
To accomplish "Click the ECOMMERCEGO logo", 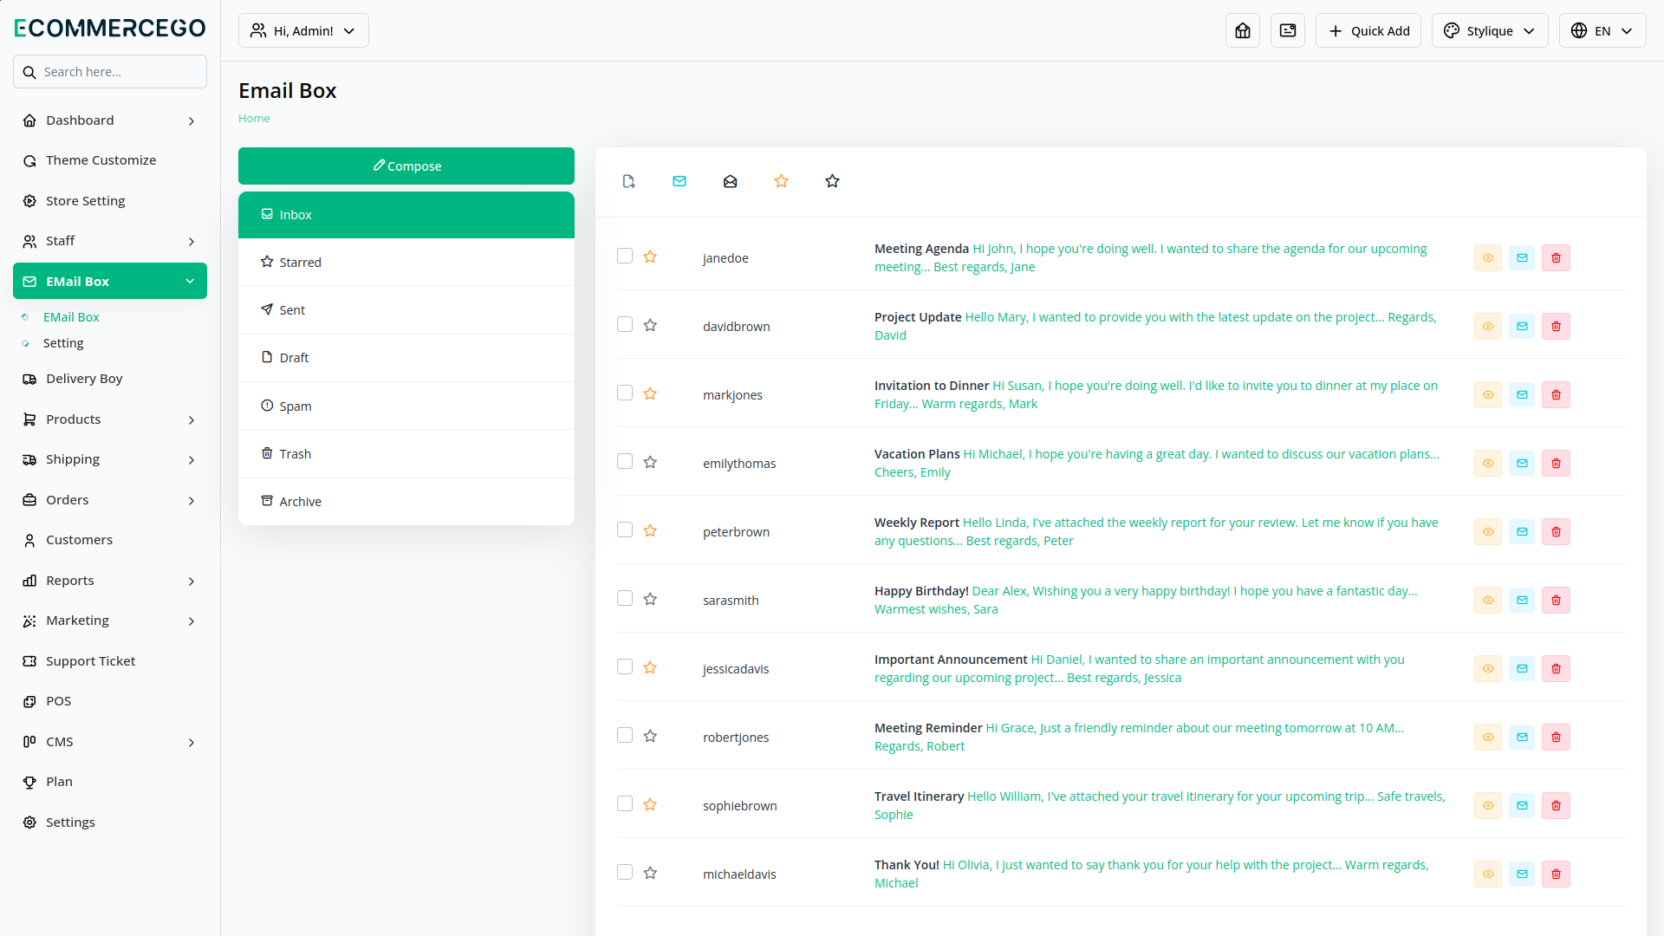I will click(x=110, y=28).
